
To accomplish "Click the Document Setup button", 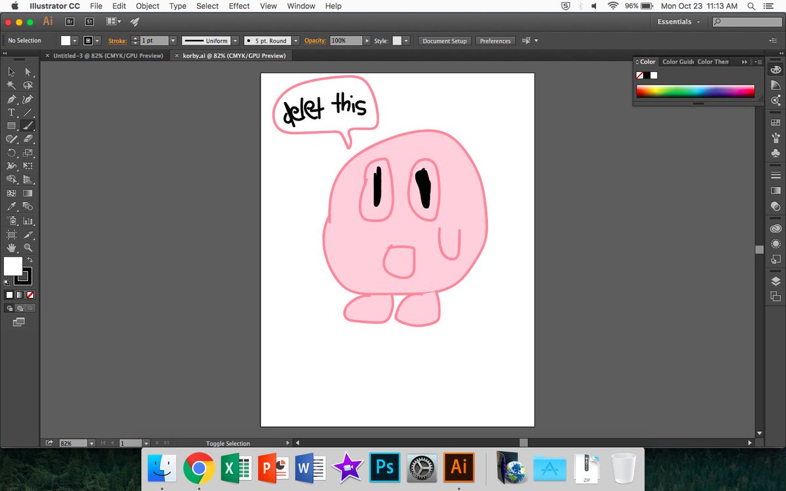I will [445, 41].
